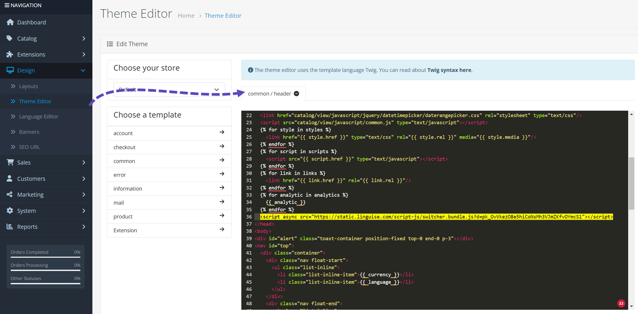Screen dimensions: 638x314
Task: Expand the Reports menu chevron
Action: click(84, 227)
